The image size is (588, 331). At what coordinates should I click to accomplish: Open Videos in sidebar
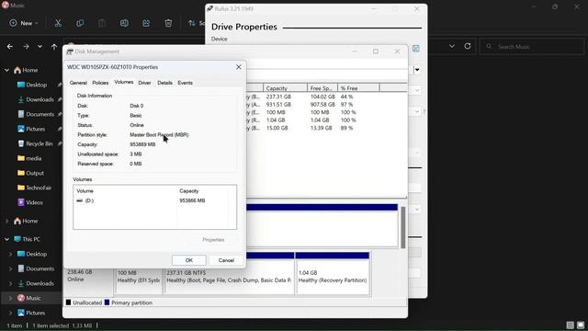tap(30, 202)
